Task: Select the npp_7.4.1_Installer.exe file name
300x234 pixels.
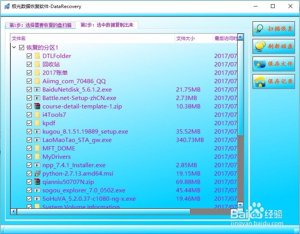Action: [74, 165]
